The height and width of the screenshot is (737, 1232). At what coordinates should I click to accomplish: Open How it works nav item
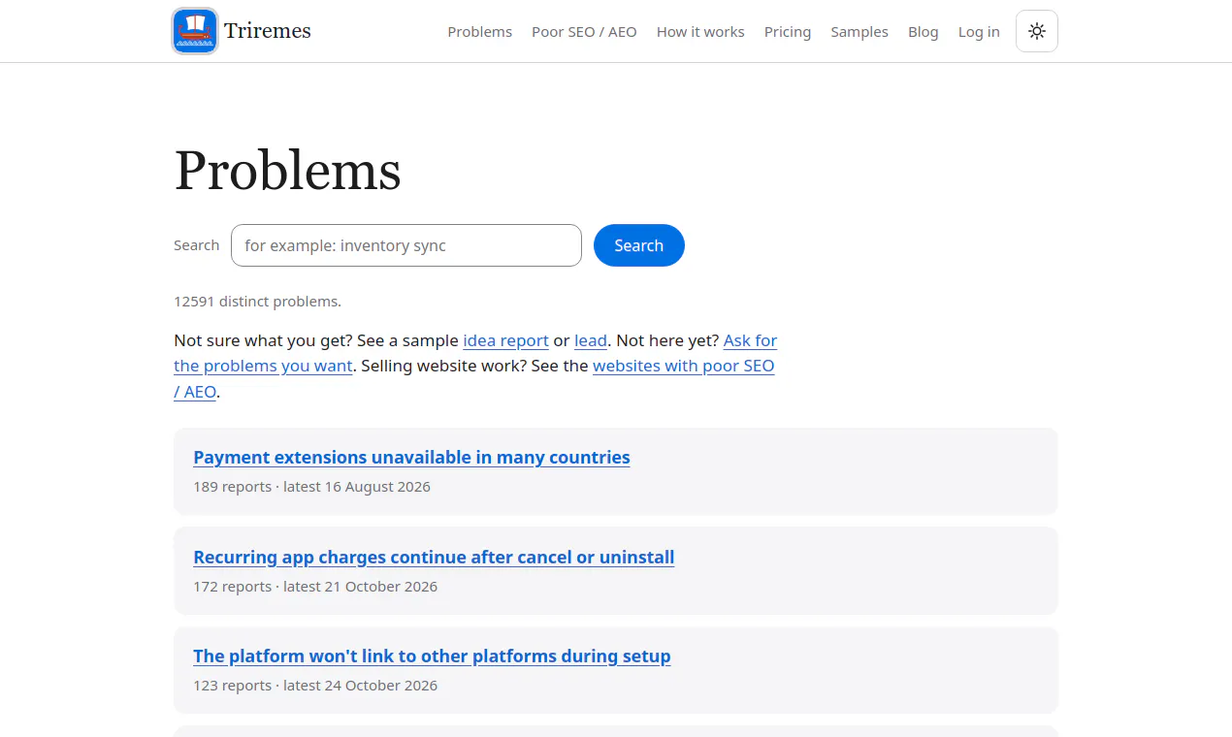(700, 32)
